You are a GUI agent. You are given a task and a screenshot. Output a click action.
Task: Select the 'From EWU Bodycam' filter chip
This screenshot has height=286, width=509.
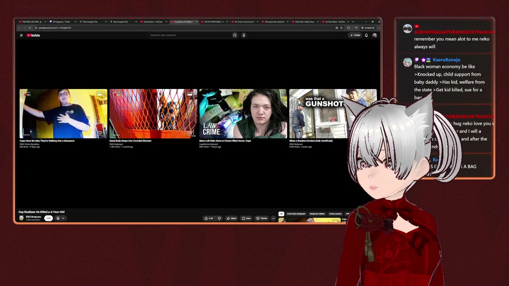click(296, 214)
